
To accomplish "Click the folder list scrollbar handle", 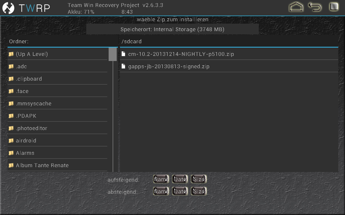I will (113, 54).
